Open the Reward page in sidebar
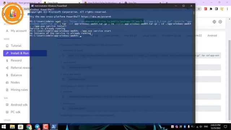 tap(16, 60)
